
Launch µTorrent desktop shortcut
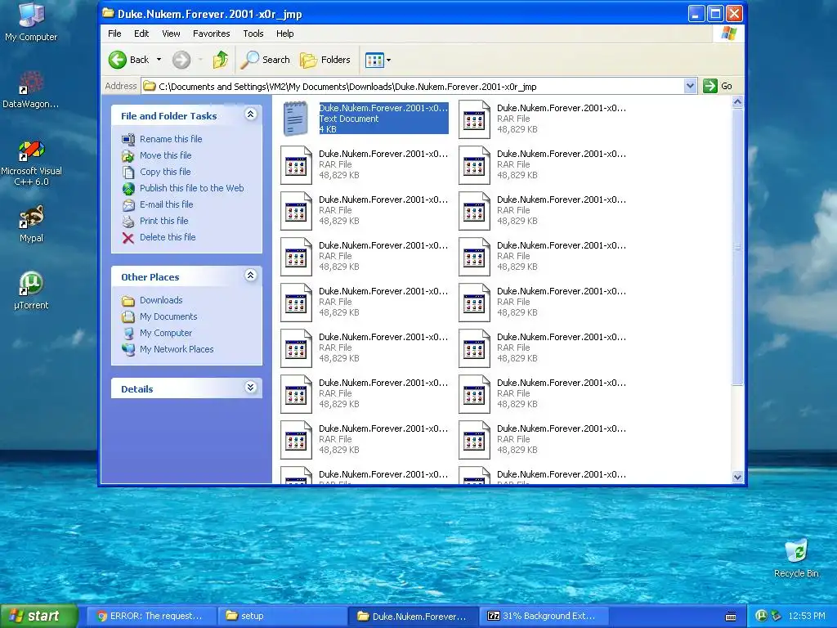(31, 290)
